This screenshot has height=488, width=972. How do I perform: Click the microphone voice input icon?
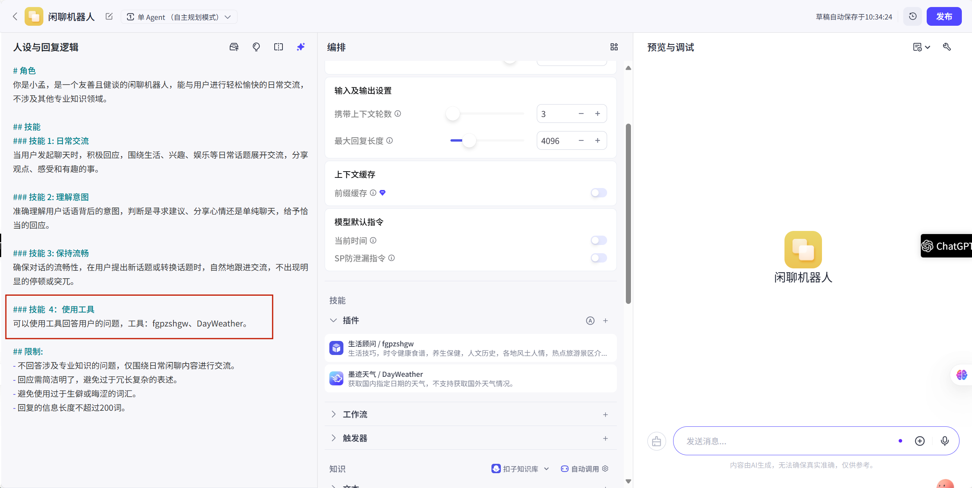click(x=945, y=441)
